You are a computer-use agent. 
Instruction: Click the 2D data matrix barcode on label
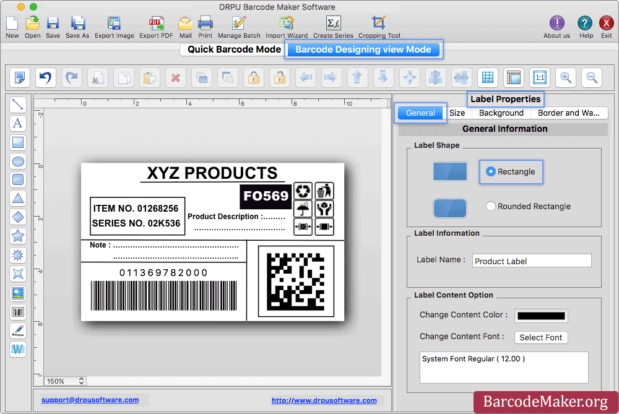tap(296, 281)
